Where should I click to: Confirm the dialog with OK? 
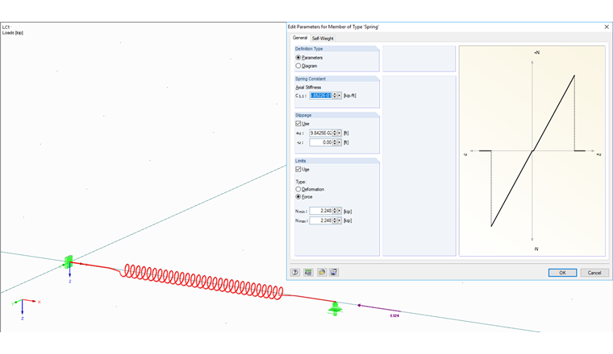(x=562, y=273)
